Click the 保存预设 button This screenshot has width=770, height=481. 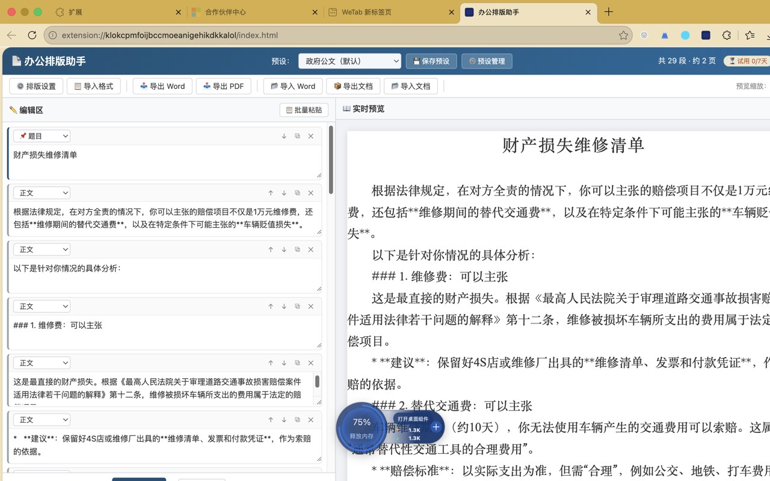[431, 61]
